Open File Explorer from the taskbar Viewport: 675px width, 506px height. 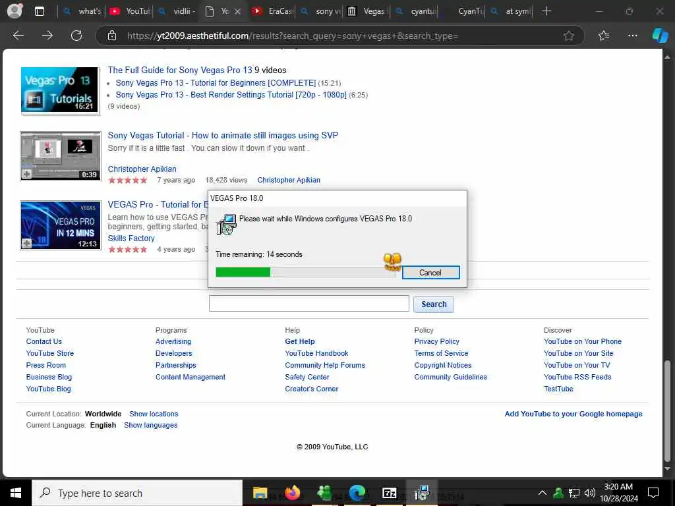(x=260, y=493)
